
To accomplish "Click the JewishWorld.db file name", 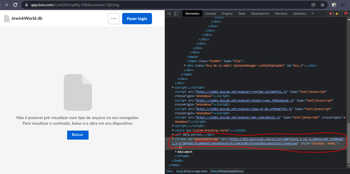I will (27, 18).
